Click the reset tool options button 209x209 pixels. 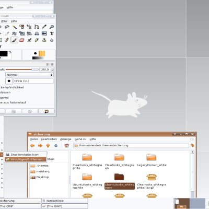coord(47,111)
